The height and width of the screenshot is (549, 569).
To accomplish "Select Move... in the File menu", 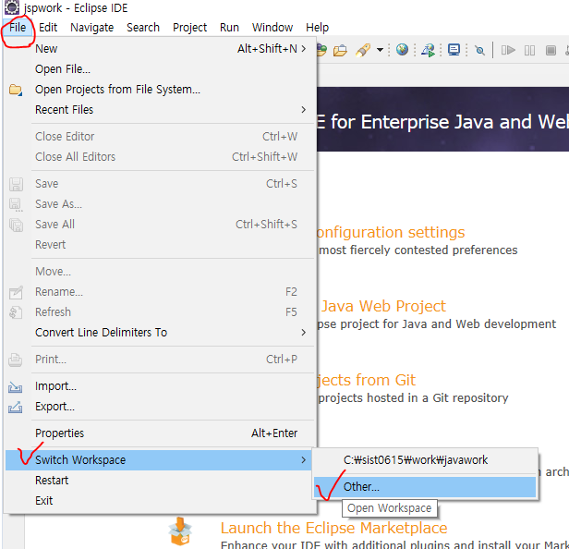I will [x=160, y=272].
